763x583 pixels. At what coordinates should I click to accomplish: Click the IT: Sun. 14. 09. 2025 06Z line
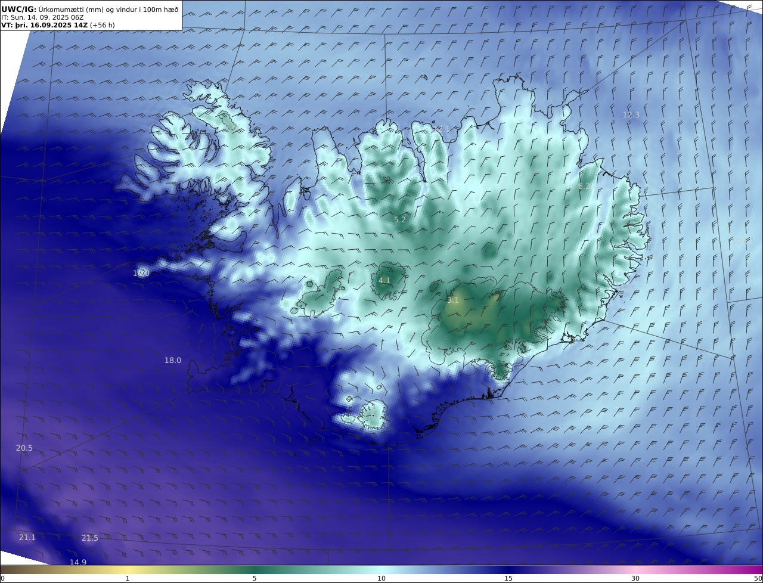click(42, 17)
